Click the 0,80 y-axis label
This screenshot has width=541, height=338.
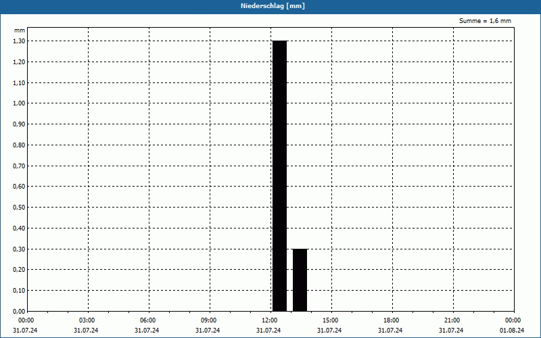point(19,145)
